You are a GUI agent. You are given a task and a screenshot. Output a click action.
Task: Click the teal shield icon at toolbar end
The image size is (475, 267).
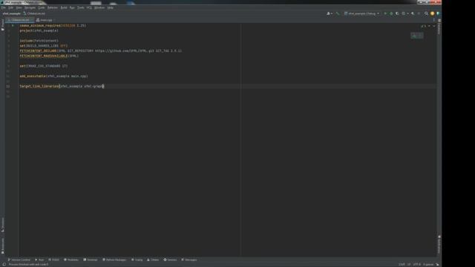coord(438,13)
